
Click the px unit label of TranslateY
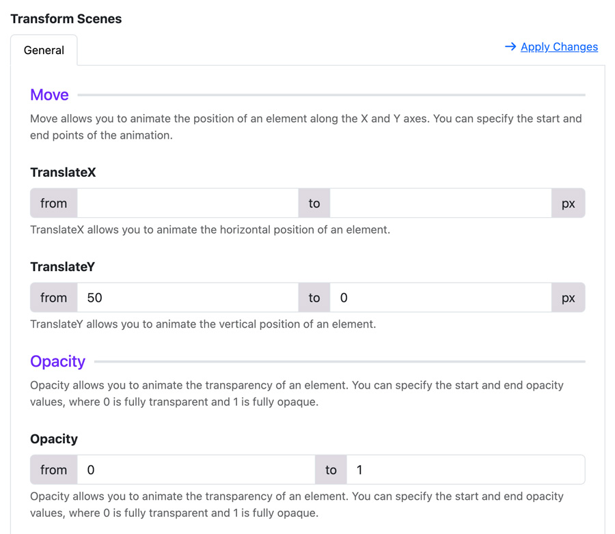[x=569, y=298]
